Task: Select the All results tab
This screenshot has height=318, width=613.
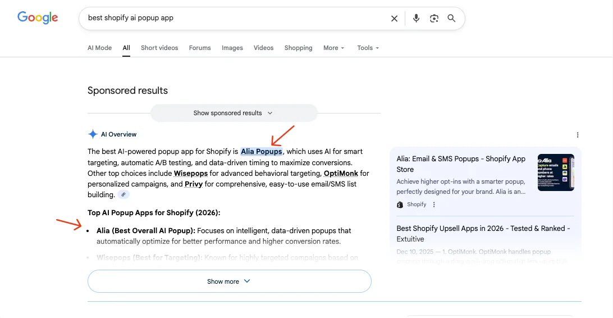Action: tap(126, 48)
